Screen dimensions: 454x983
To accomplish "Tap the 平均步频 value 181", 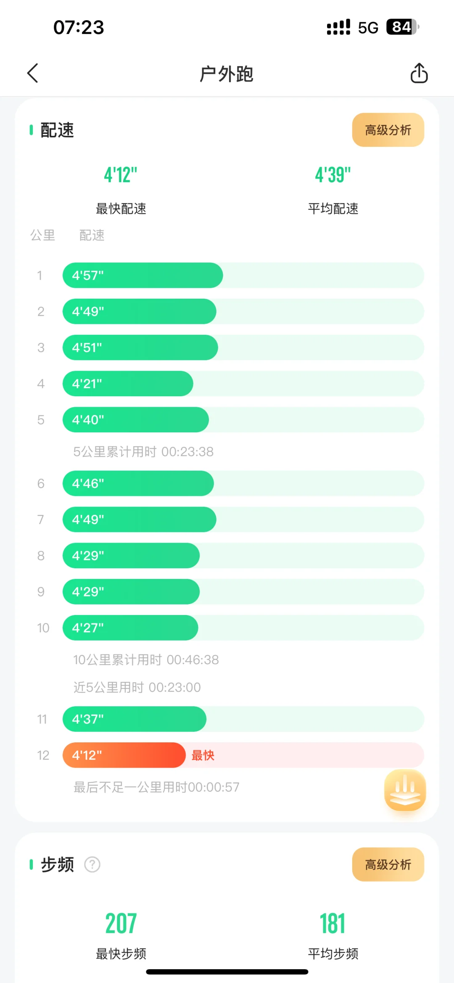I will [333, 923].
